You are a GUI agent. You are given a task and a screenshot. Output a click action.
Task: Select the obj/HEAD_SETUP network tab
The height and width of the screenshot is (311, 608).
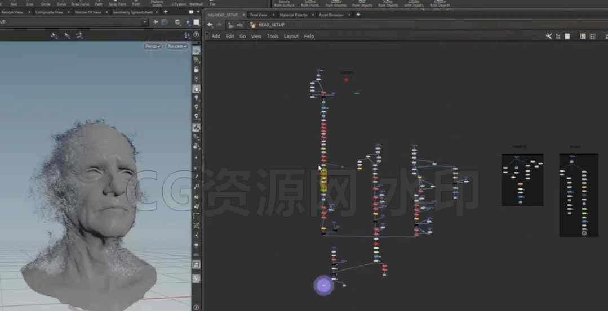click(x=223, y=15)
